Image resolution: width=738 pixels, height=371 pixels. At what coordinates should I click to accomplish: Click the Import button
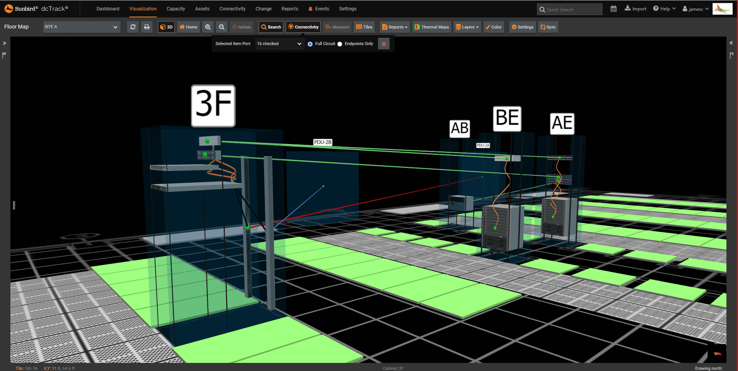pos(635,8)
